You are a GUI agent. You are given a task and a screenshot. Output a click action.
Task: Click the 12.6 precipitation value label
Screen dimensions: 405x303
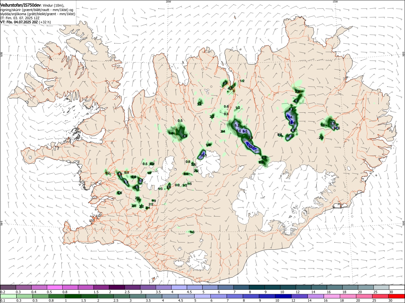click(292, 123)
